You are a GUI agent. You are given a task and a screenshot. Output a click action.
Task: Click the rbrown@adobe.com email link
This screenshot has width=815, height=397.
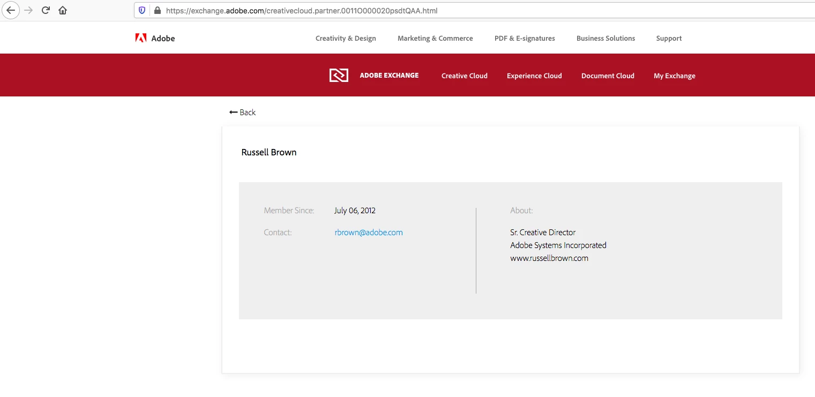369,233
